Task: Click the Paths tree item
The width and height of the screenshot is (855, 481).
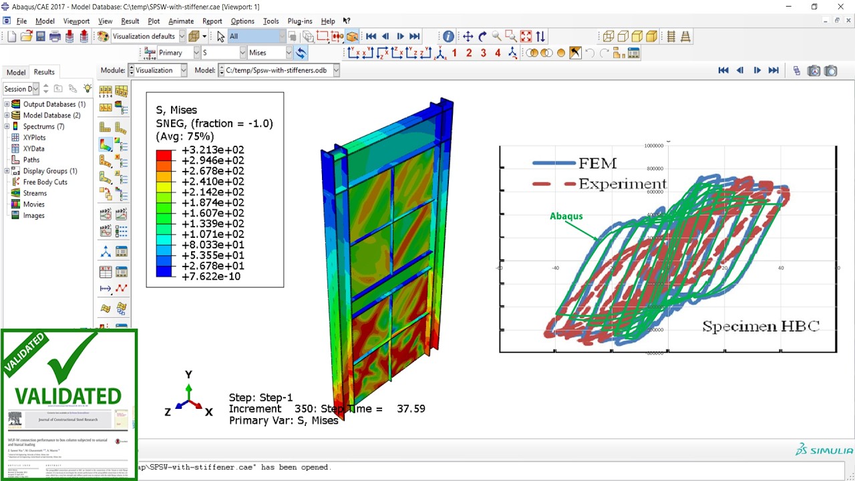Action: (31, 160)
